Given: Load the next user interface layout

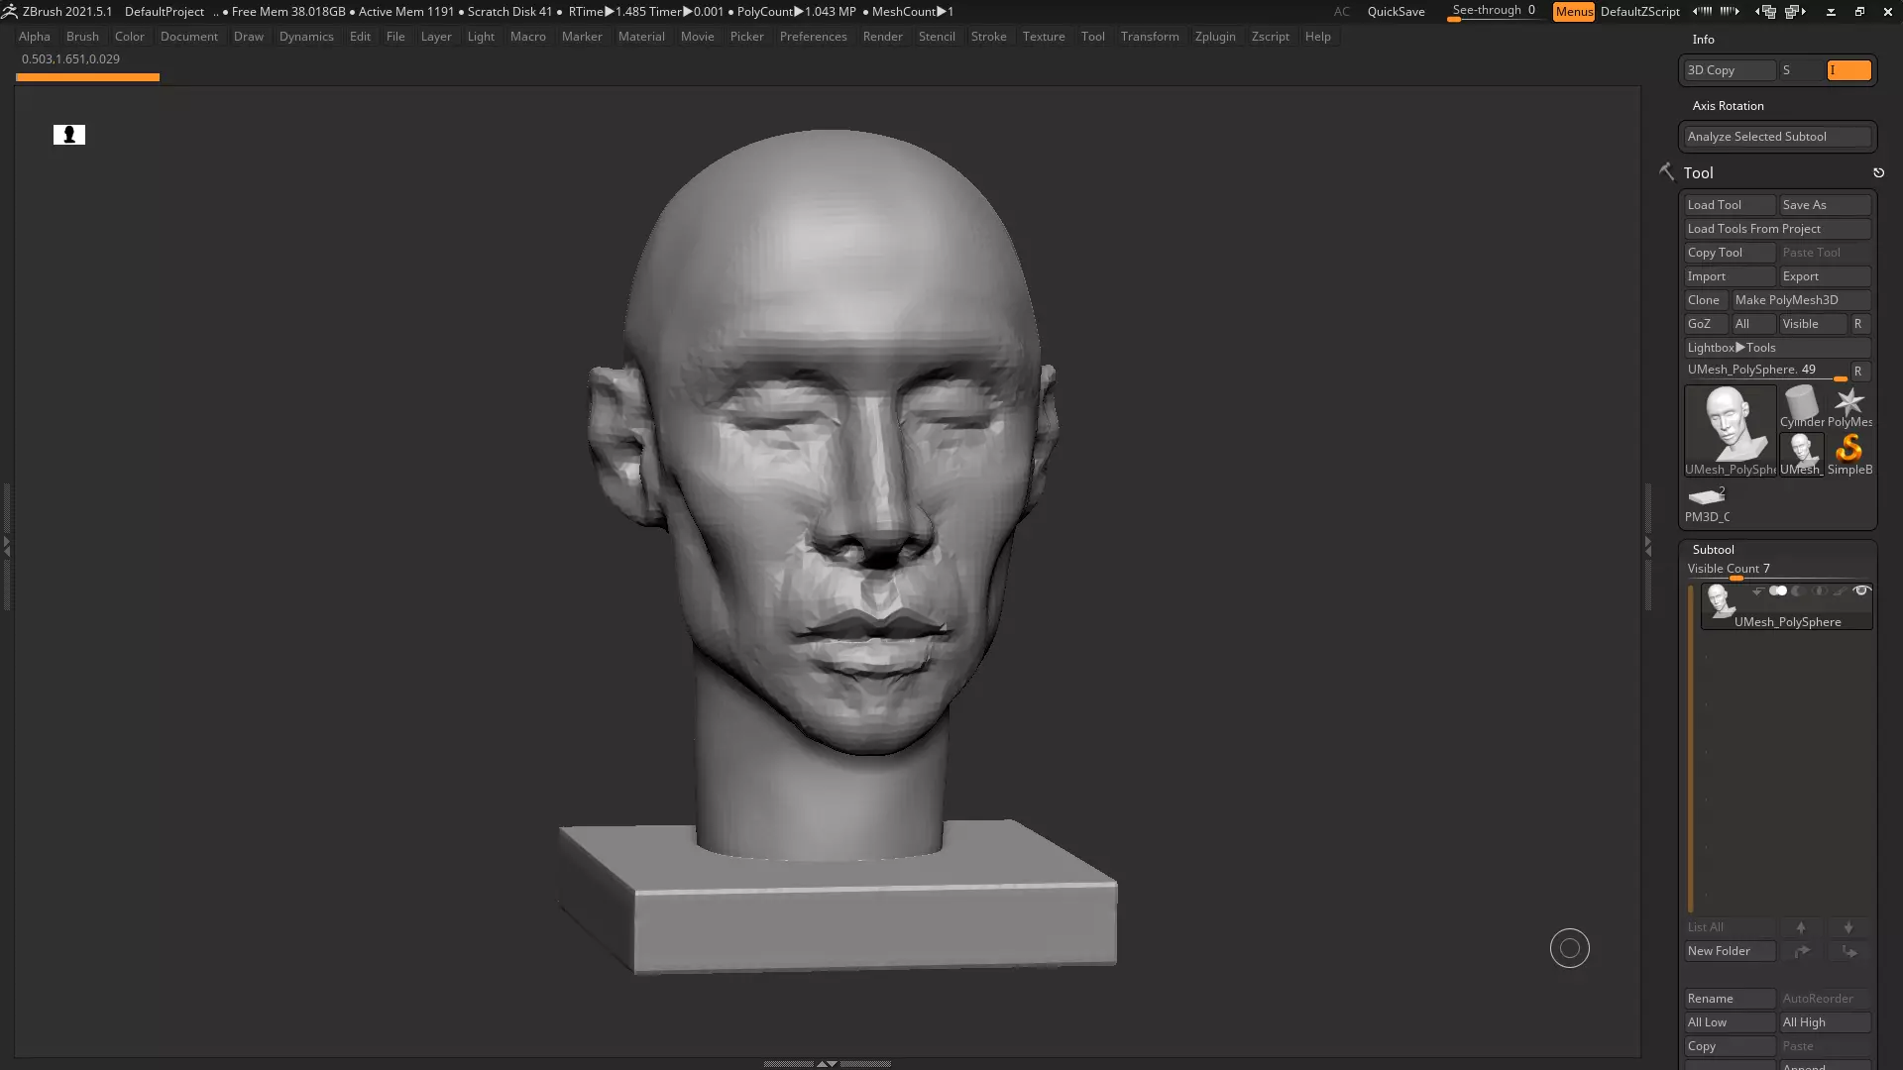Looking at the screenshot, I should pos(1794,12).
